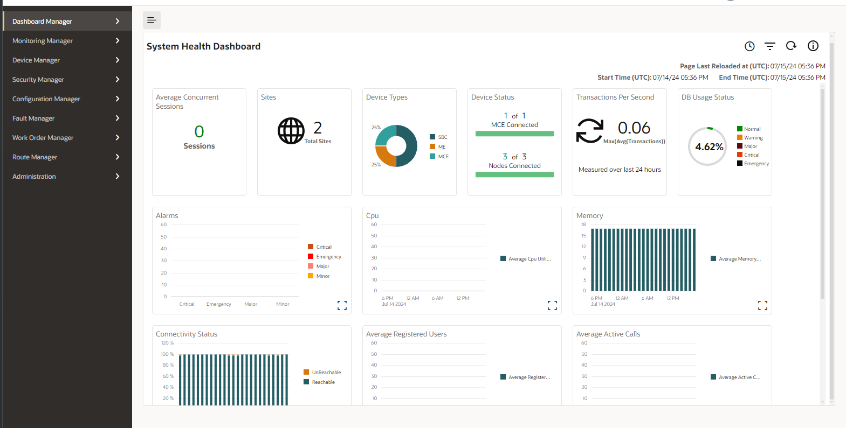846x428 pixels.
Task: Expand Administration chevron
Action: [118, 176]
